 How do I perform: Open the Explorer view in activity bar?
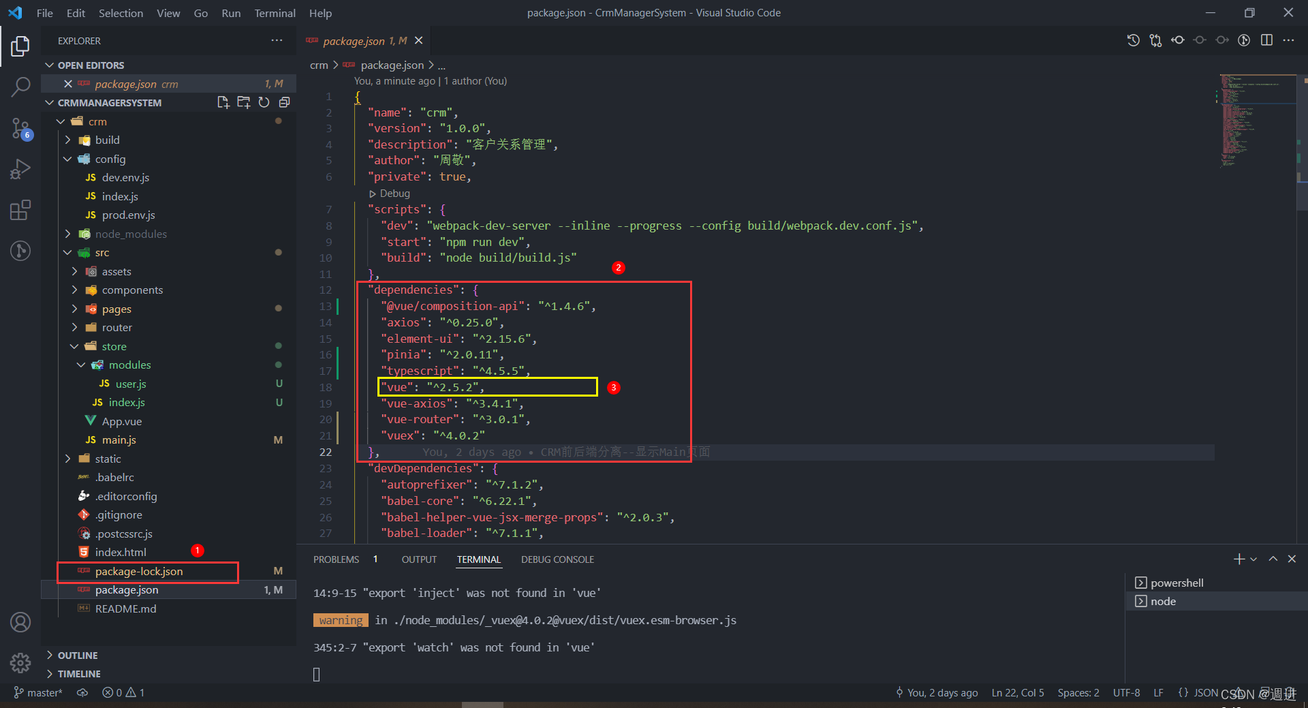(20, 46)
